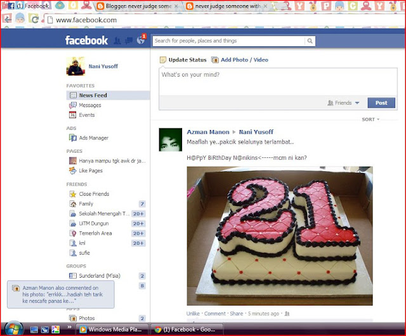
Task: Open the Sunderland (M'sia) group
Action: coord(100,276)
